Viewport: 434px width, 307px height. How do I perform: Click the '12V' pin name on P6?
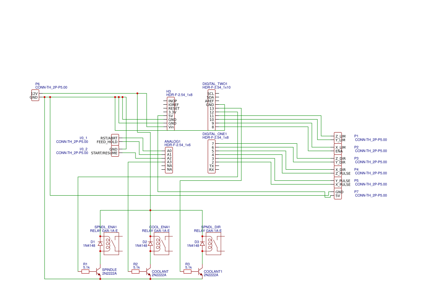(x=34, y=94)
